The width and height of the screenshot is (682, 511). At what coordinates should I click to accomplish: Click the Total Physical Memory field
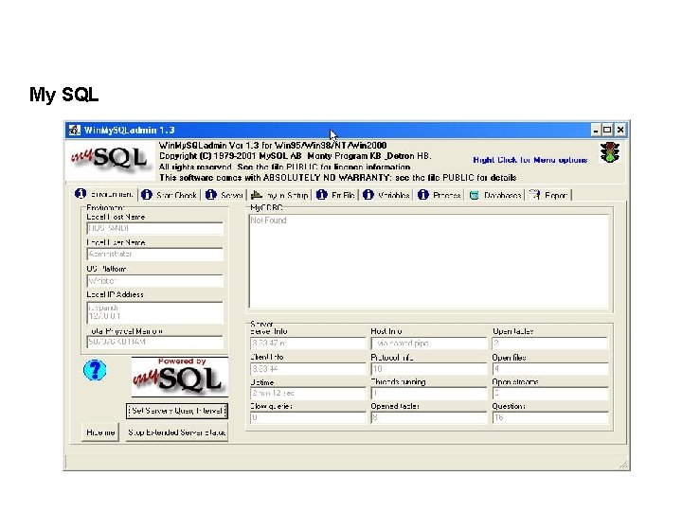pos(154,342)
